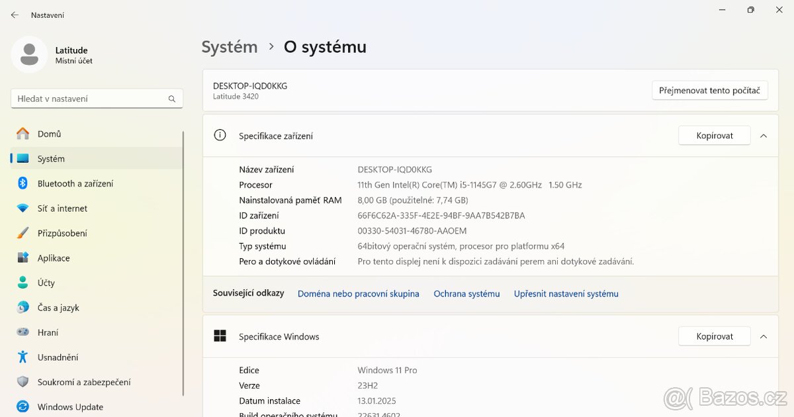Go to Domů in the sidebar
The width and height of the screenshot is (794, 417).
(x=48, y=134)
